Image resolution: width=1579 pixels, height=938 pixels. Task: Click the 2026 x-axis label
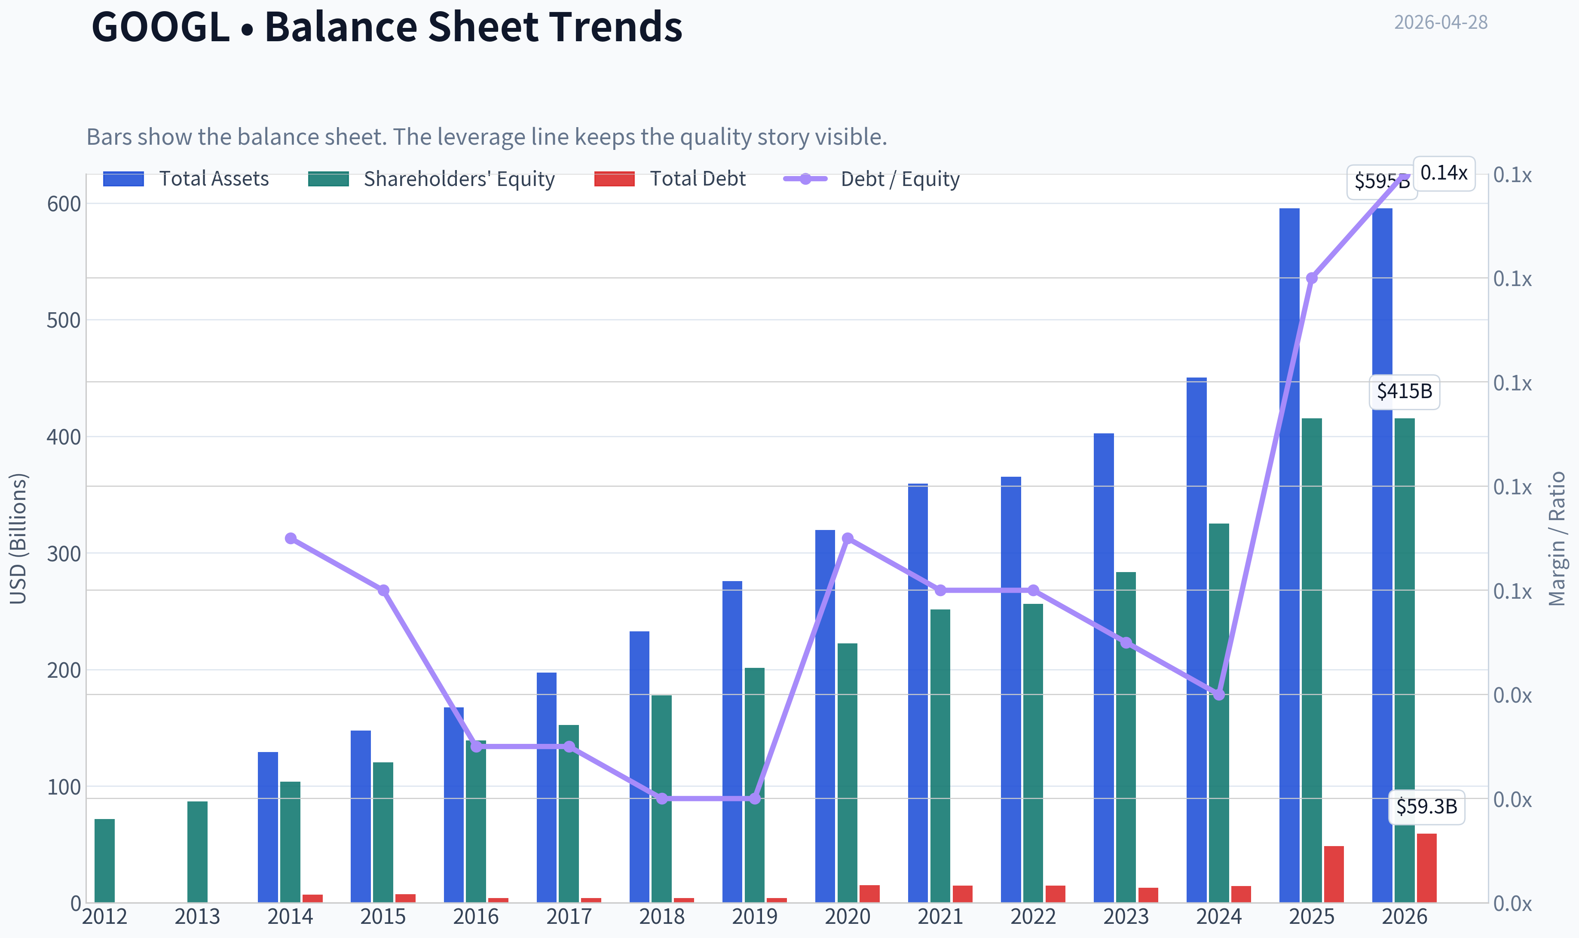coord(1405,917)
